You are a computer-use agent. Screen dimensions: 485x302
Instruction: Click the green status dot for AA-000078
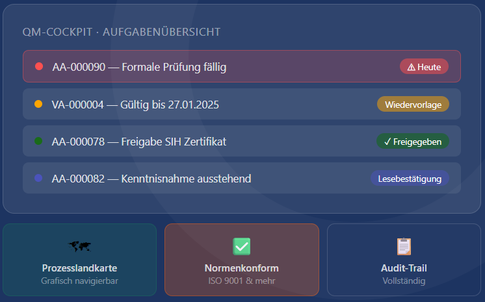click(38, 142)
